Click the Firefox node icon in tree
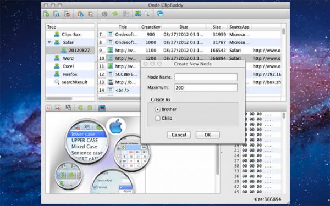 click(57, 74)
